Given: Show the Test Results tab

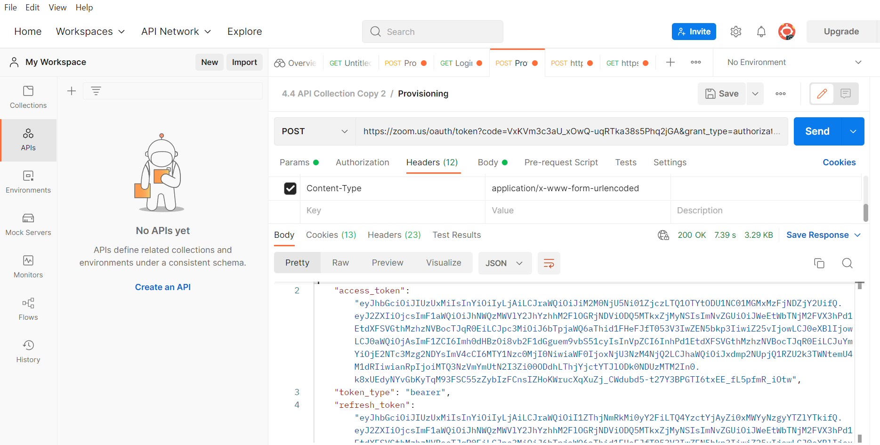Looking at the screenshot, I should coord(457,235).
